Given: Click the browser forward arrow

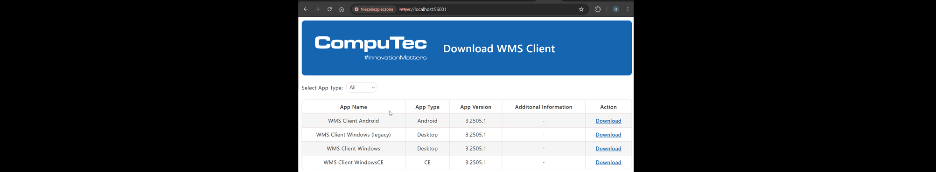Looking at the screenshot, I should pyautogui.click(x=317, y=9).
